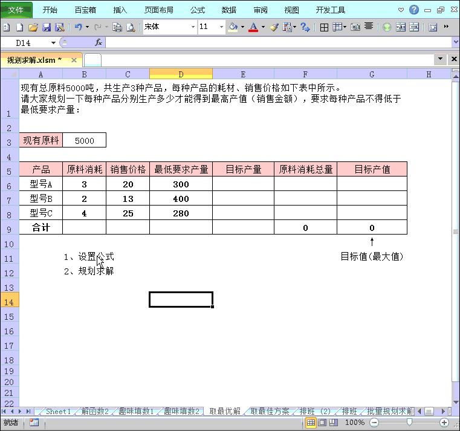The height and width of the screenshot is (431, 460).
Task: Click the blue Help question mark icon
Action: [x=414, y=10]
